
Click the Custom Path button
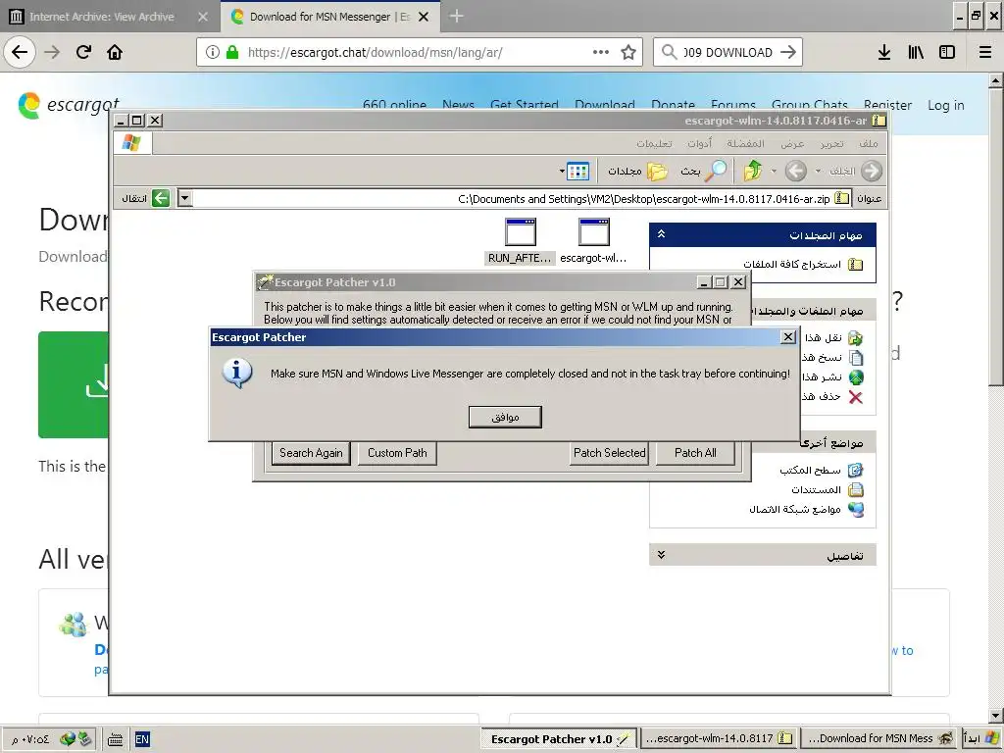tap(397, 453)
